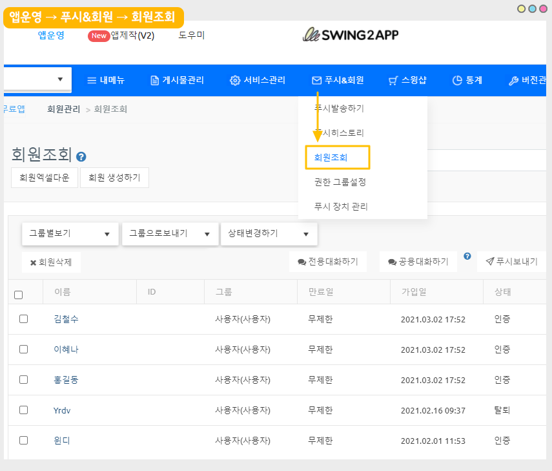Image resolution: width=552 pixels, height=471 pixels.
Task: Click the help question mark beside 회원조회 title
Action: point(81,157)
